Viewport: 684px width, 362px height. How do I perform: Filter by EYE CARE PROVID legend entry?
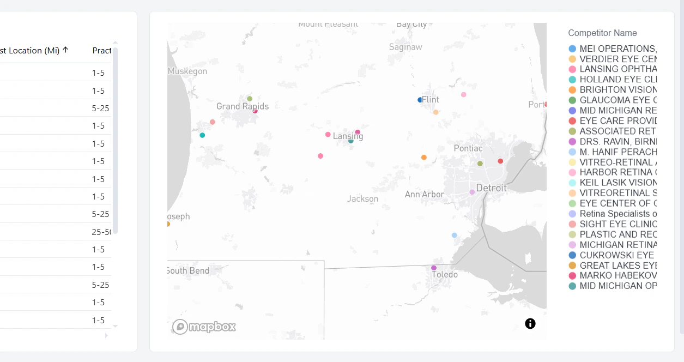[613, 121]
